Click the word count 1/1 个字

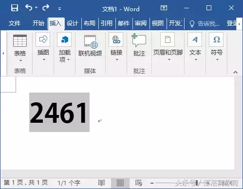69,183
